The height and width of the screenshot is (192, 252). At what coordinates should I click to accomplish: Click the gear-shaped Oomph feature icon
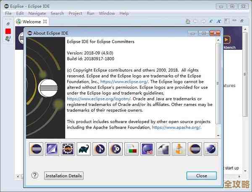[115, 148]
